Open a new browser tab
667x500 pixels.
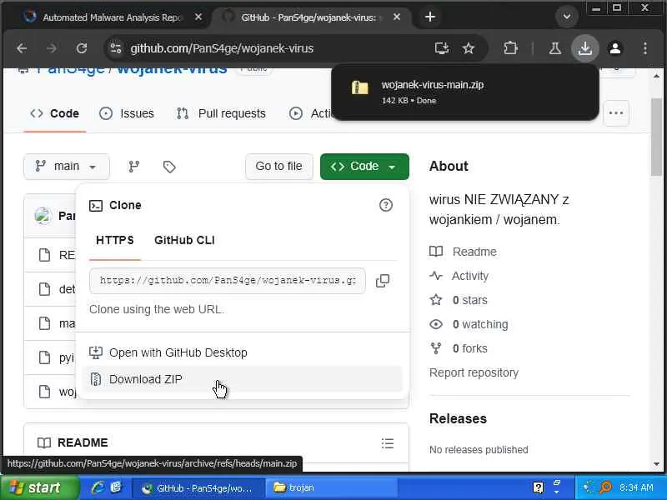[430, 17]
